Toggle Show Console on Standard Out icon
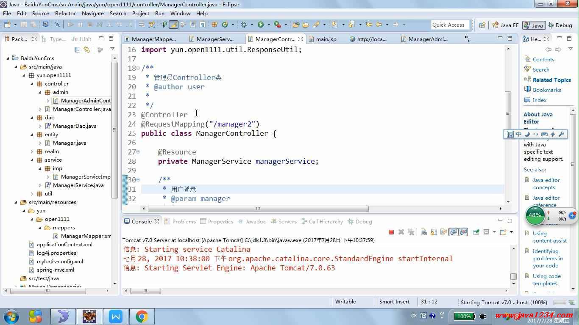The image size is (579, 325). 453,232
